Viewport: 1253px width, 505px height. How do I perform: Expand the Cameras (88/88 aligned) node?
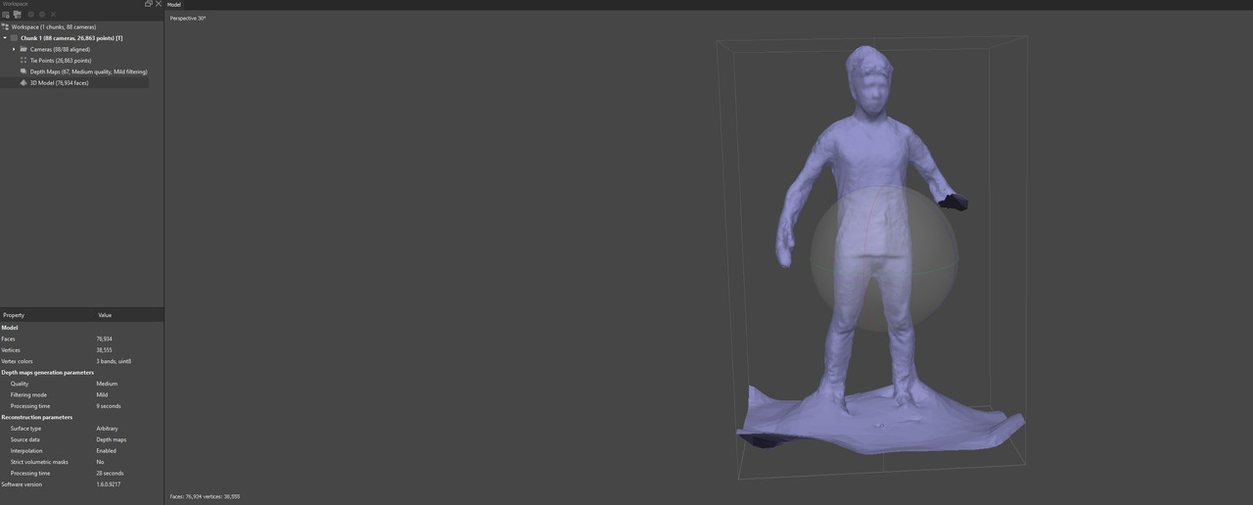click(14, 49)
